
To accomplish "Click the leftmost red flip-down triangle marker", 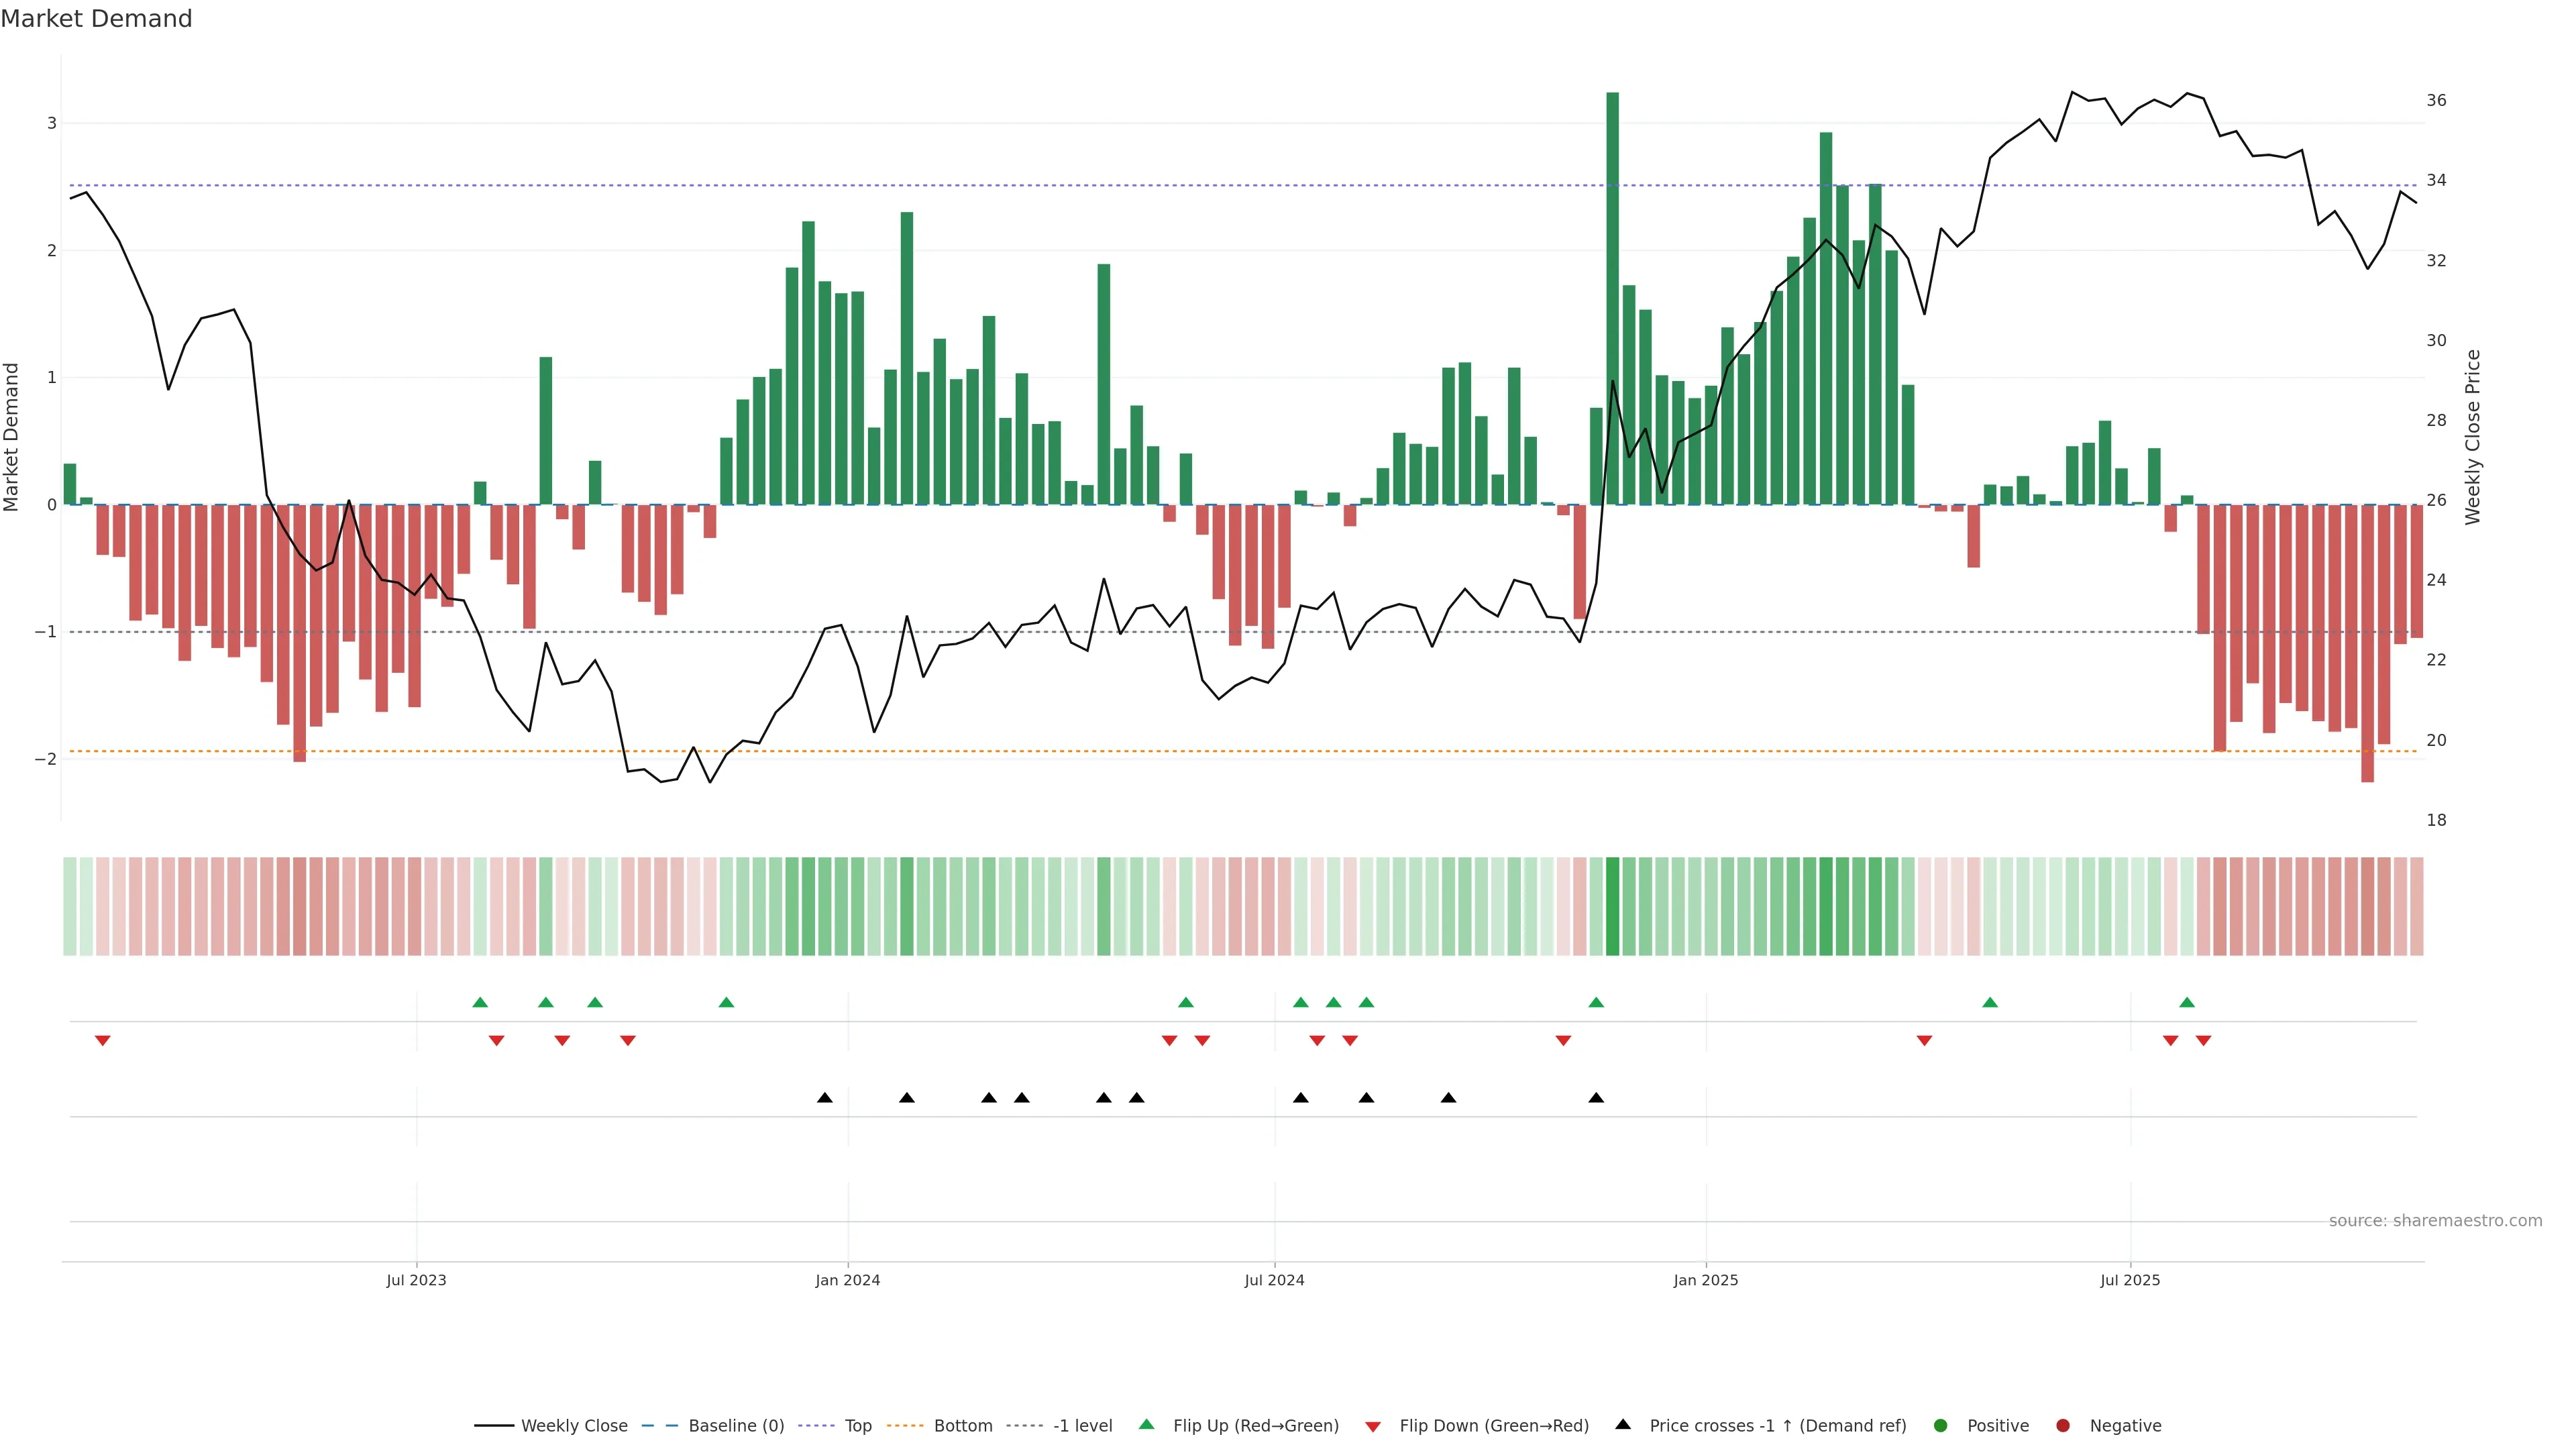I will (x=102, y=1041).
